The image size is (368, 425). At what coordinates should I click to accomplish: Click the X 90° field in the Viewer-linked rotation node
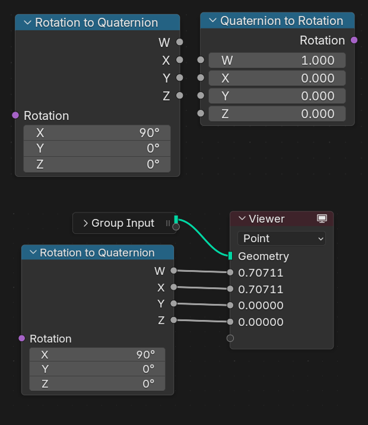97,354
